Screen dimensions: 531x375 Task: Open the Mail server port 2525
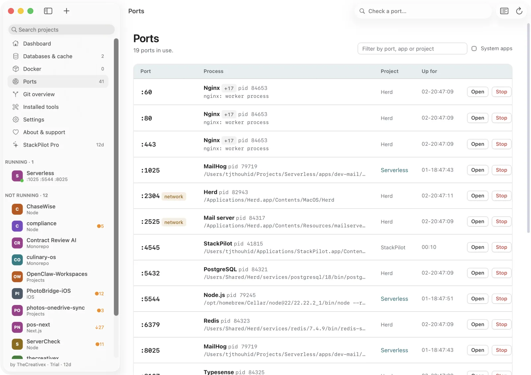point(478,221)
